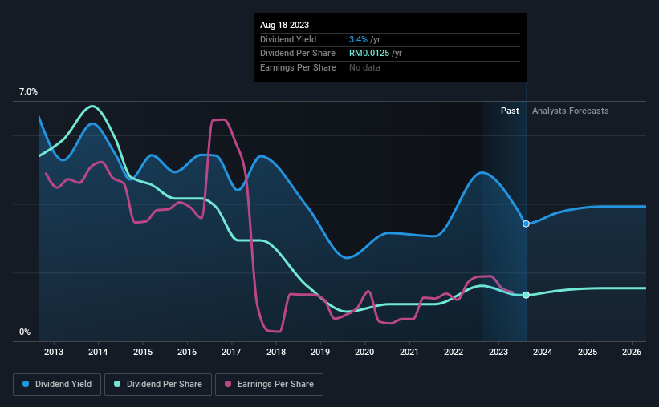The height and width of the screenshot is (407, 659).
Task: Click the blue data point marker on yield line
Action: click(526, 224)
